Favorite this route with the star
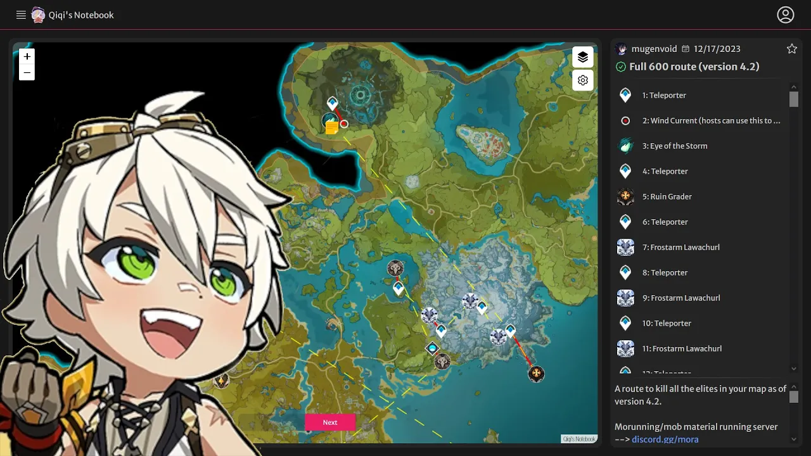811x456 pixels. tap(791, 49)
